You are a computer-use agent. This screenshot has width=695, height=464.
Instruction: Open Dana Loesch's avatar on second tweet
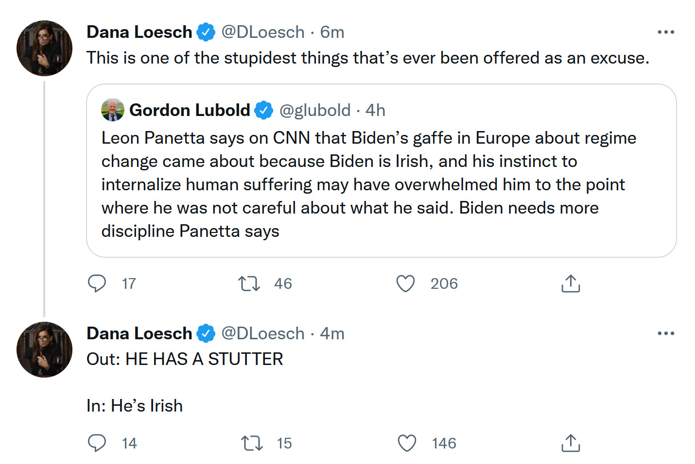(x=44, y=349)
